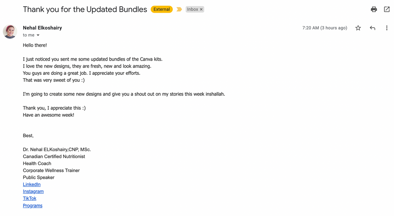The image size is (394, 216).
Task: Click the yellow External tag
Action: 162,9
